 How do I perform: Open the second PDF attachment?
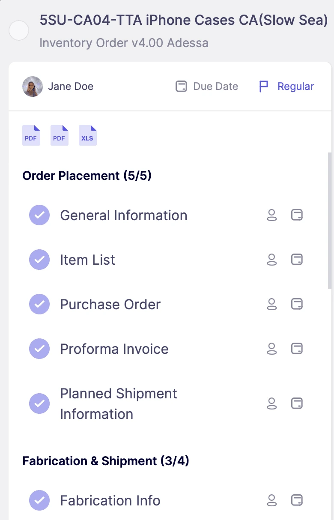[x=59, y=135]
